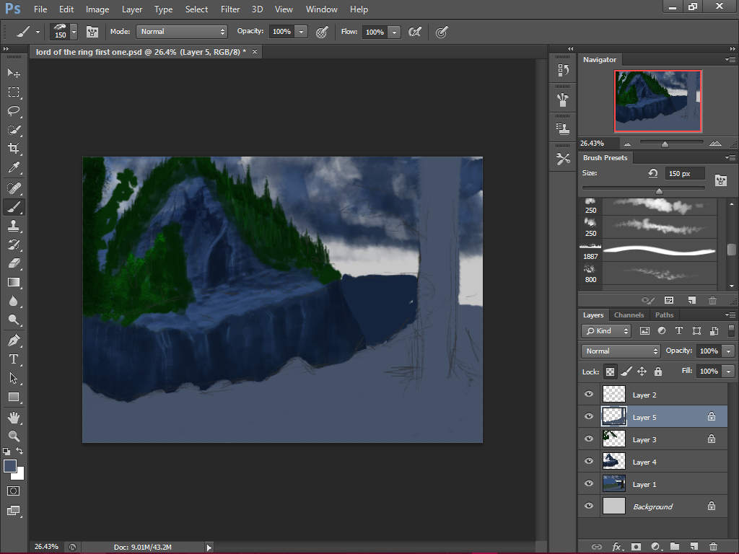Toggle lock transparent pixels

610,371
